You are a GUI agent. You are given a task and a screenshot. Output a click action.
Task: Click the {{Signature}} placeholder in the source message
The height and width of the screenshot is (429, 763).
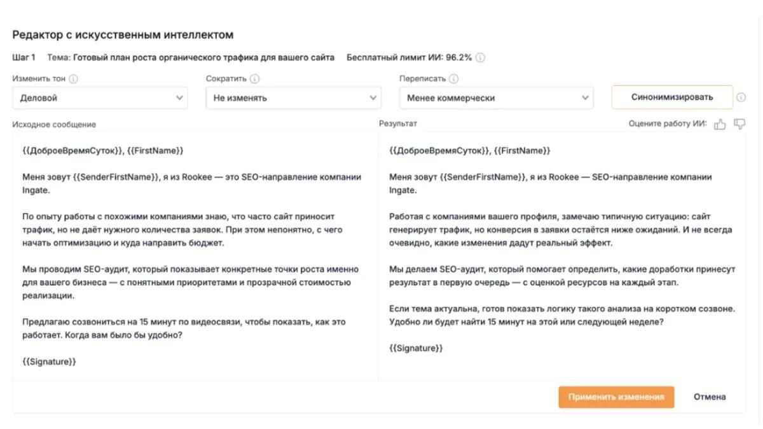point(49,362)
